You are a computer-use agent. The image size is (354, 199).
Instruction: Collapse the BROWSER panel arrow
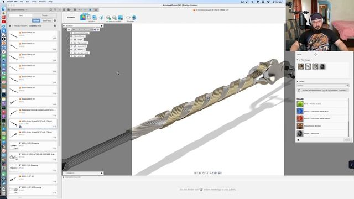[64, 26]
